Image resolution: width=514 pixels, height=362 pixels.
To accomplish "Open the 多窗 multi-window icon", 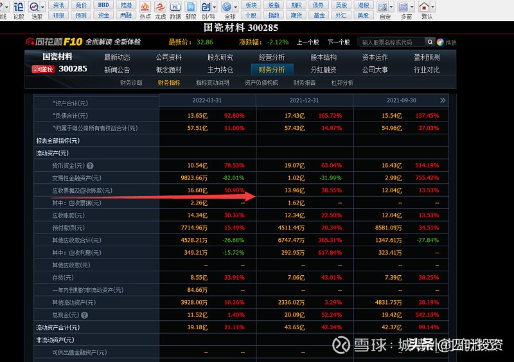I will 403,6.
